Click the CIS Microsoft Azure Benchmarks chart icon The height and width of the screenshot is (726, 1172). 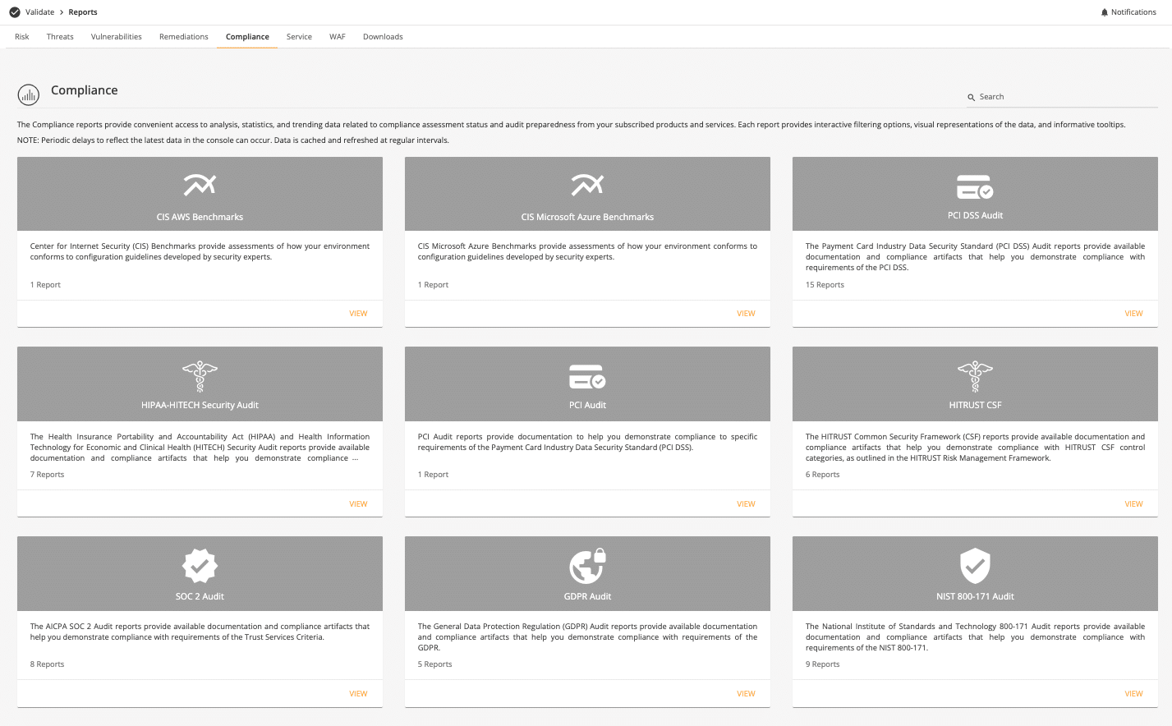[587, 186]
